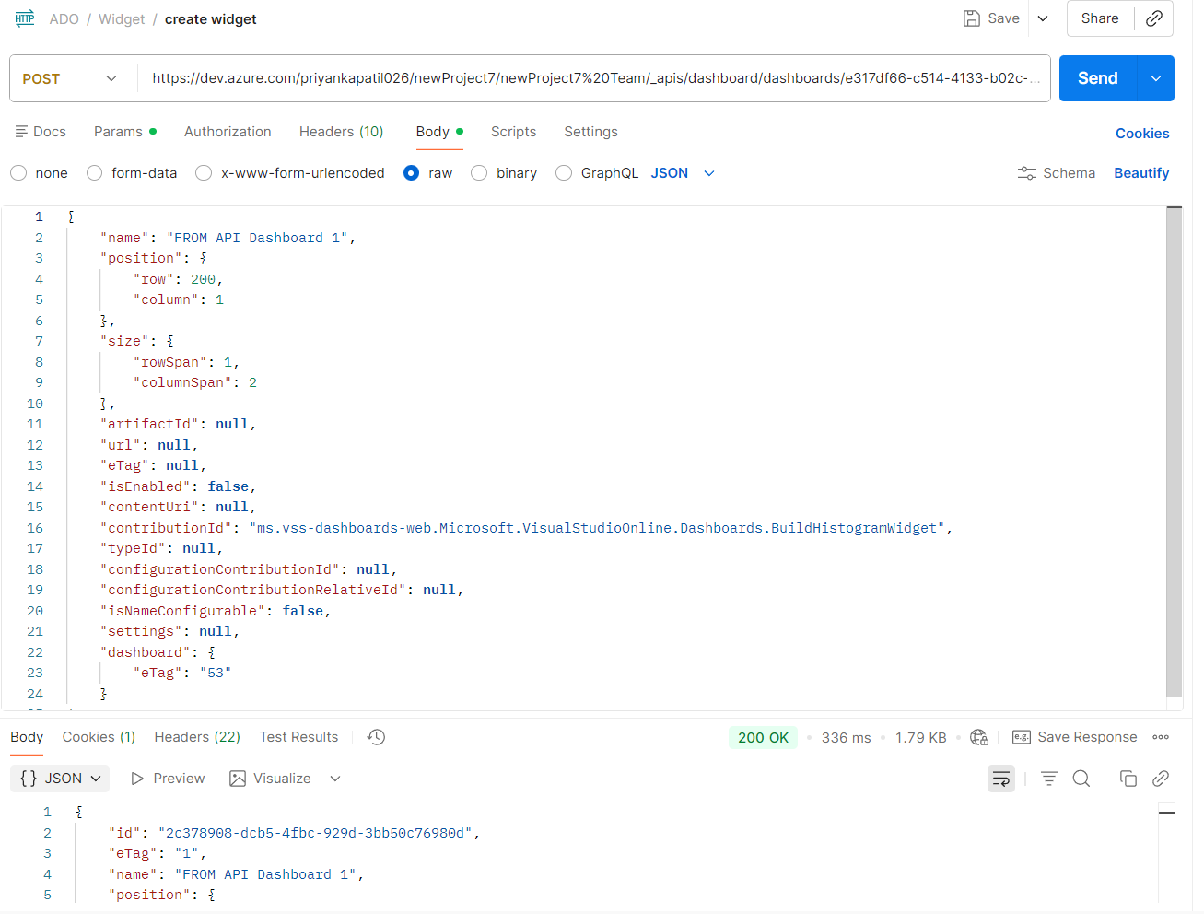Open the response more options ellipsis
Screen dimensions: 1204x914
point(1161,737)
